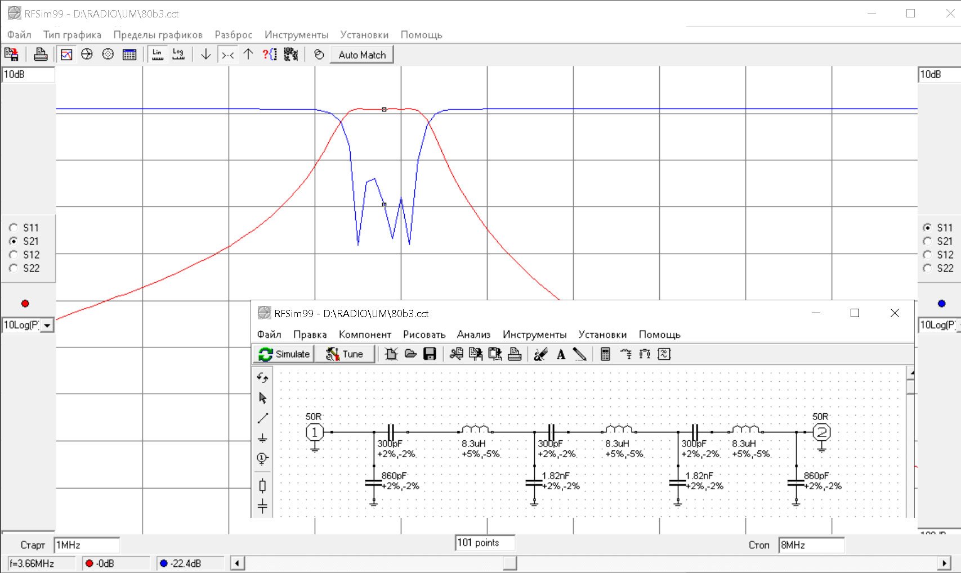Click the Стоп frequency field 8MHz
Image resolution: width=961 pixels, height=573 pixels.
tap(811, 545)
